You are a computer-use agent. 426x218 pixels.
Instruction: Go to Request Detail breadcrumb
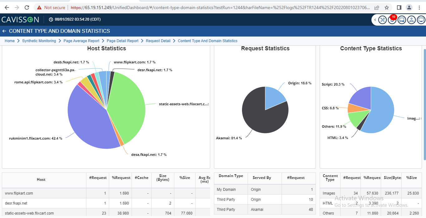[158, 41]
